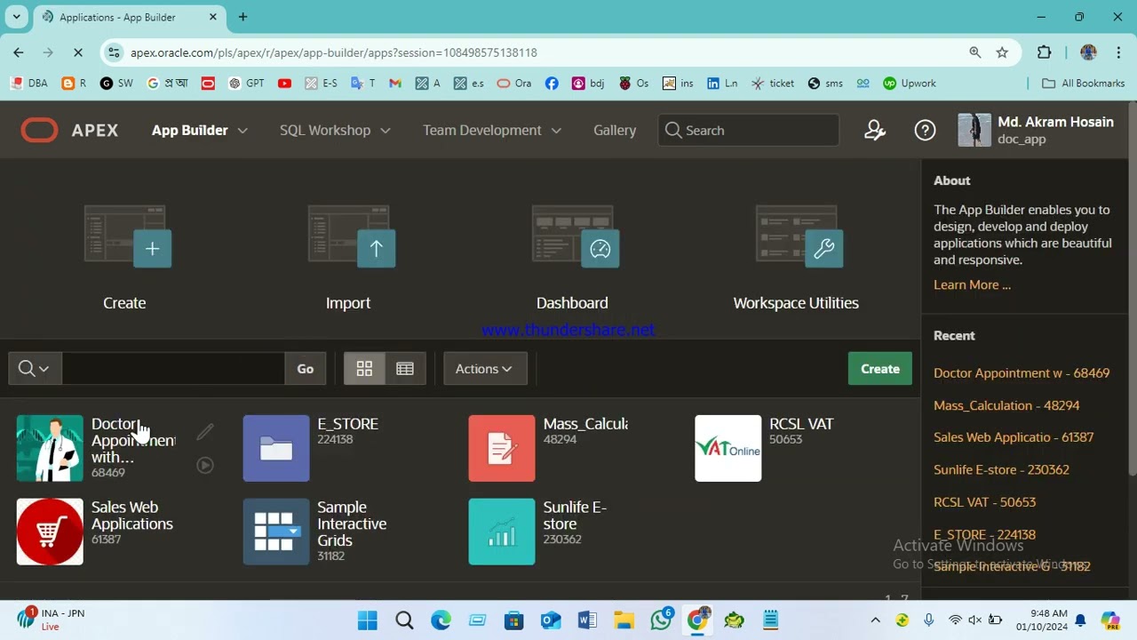Click the E_STORE application name text
This screenshot has height=640, width=1137.
coord(347,424)
